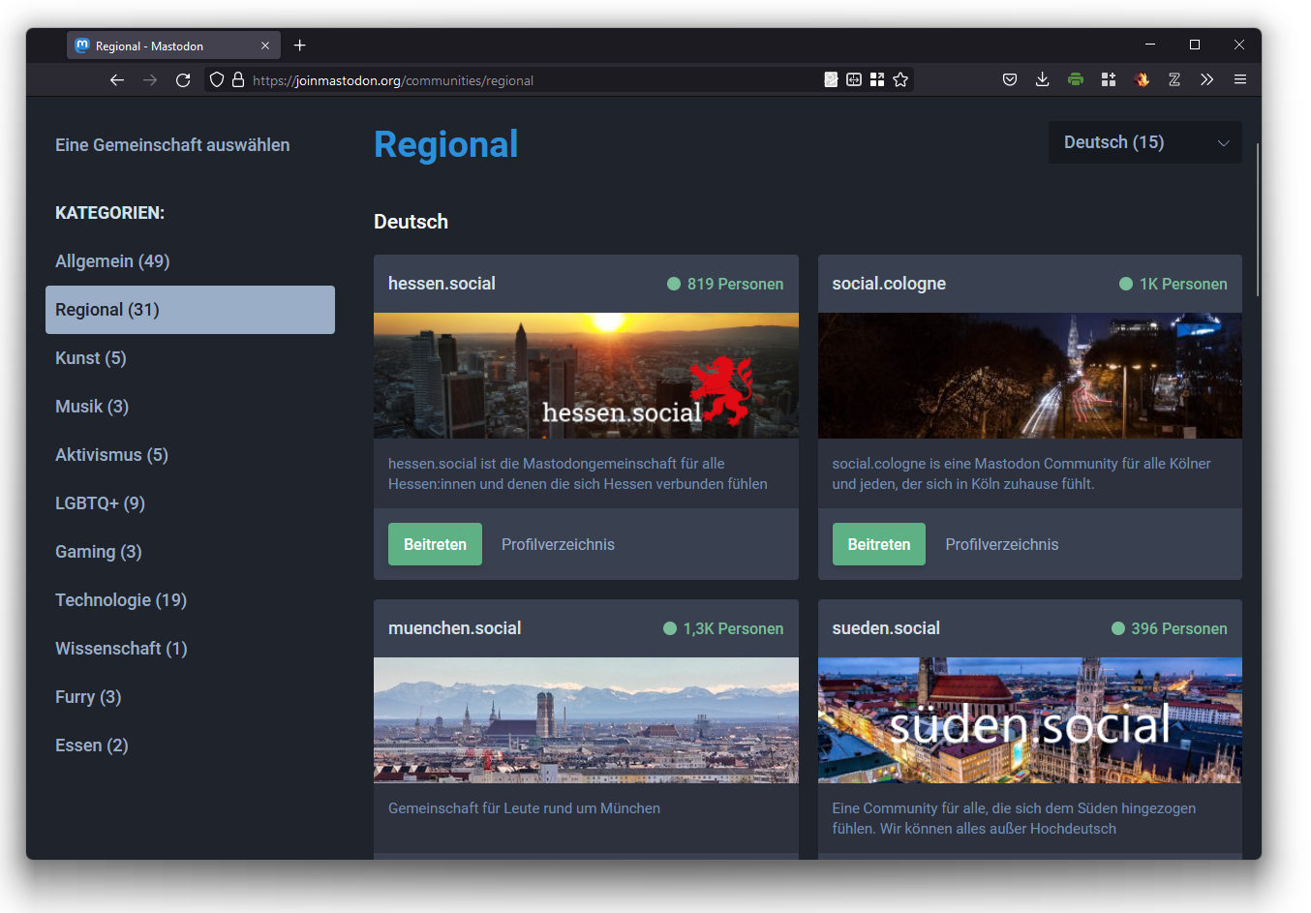Click the 1,3K Personen count
This screenshot has width=1311, height=913.
tap(723, 628)
